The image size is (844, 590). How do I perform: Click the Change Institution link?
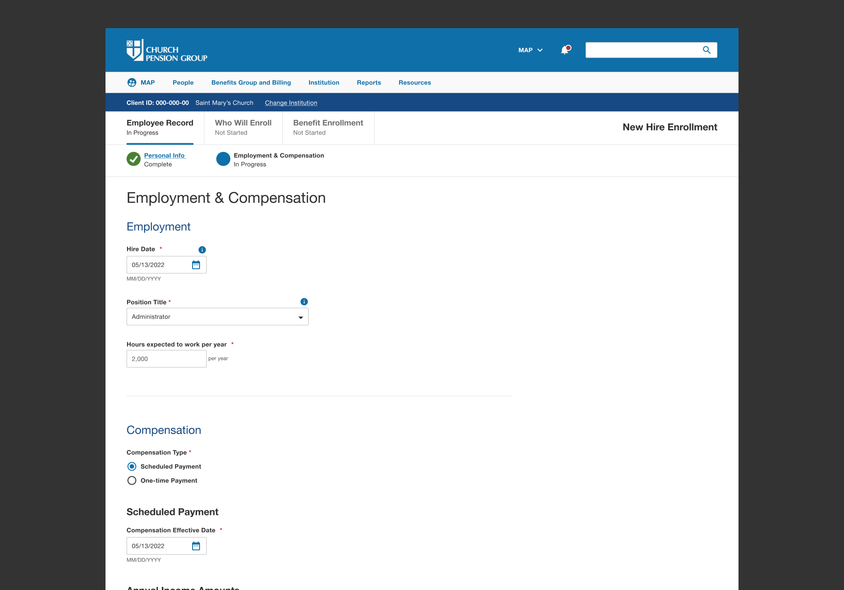[291, 103]
